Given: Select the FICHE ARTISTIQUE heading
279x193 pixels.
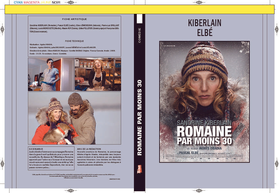Looking at the screenshot, I should point(75,19).
